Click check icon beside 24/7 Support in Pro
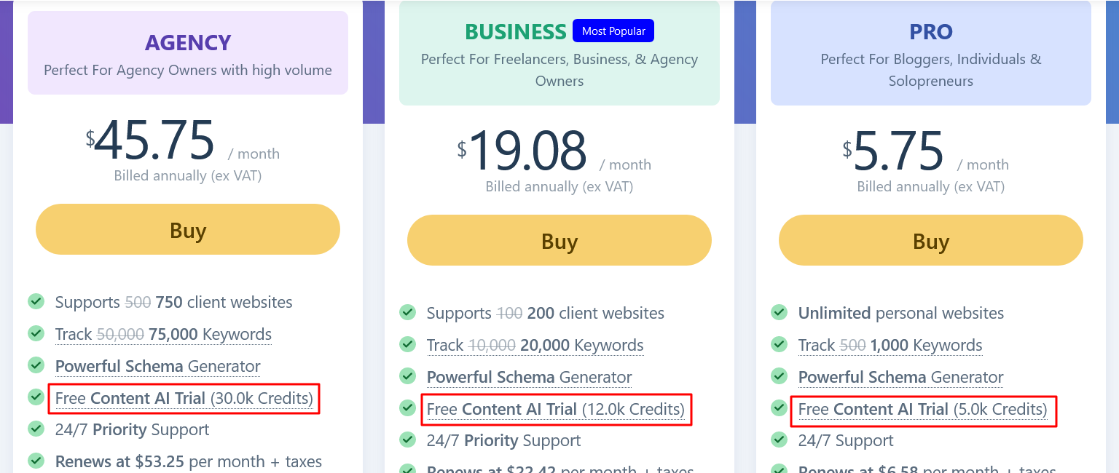The width and height of the screenshot is (1119, 473). click(x=779, y=440)
